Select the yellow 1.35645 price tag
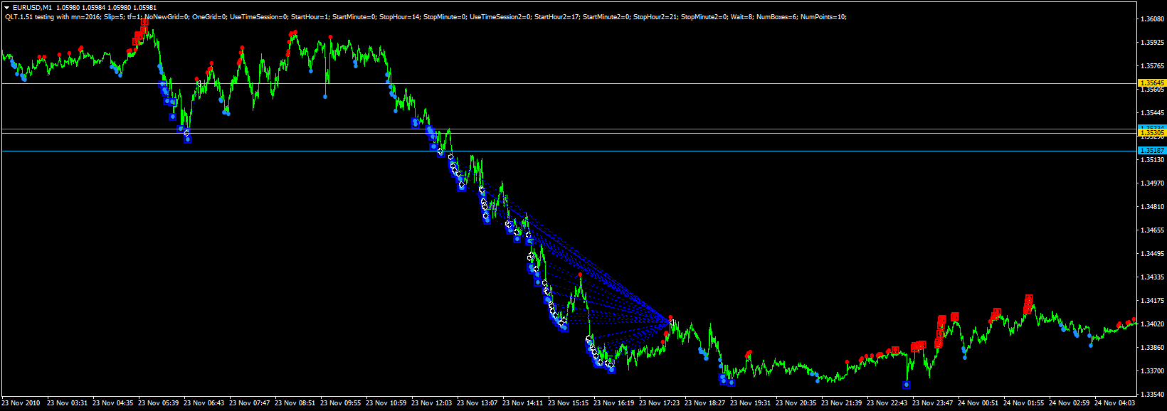The width and height of the screenshot is (1167, 411). click(x=1153, y=83)
